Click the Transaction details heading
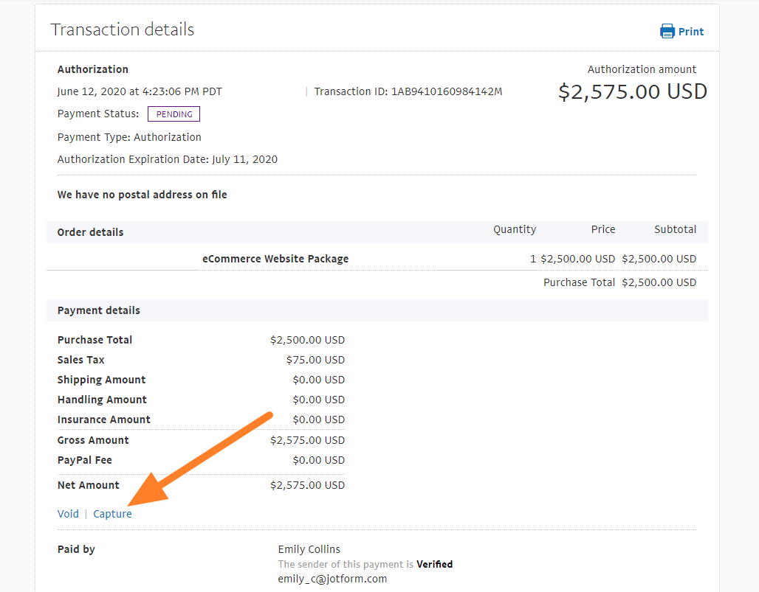Viewport: 759px width, 592px height. (122, 29)
